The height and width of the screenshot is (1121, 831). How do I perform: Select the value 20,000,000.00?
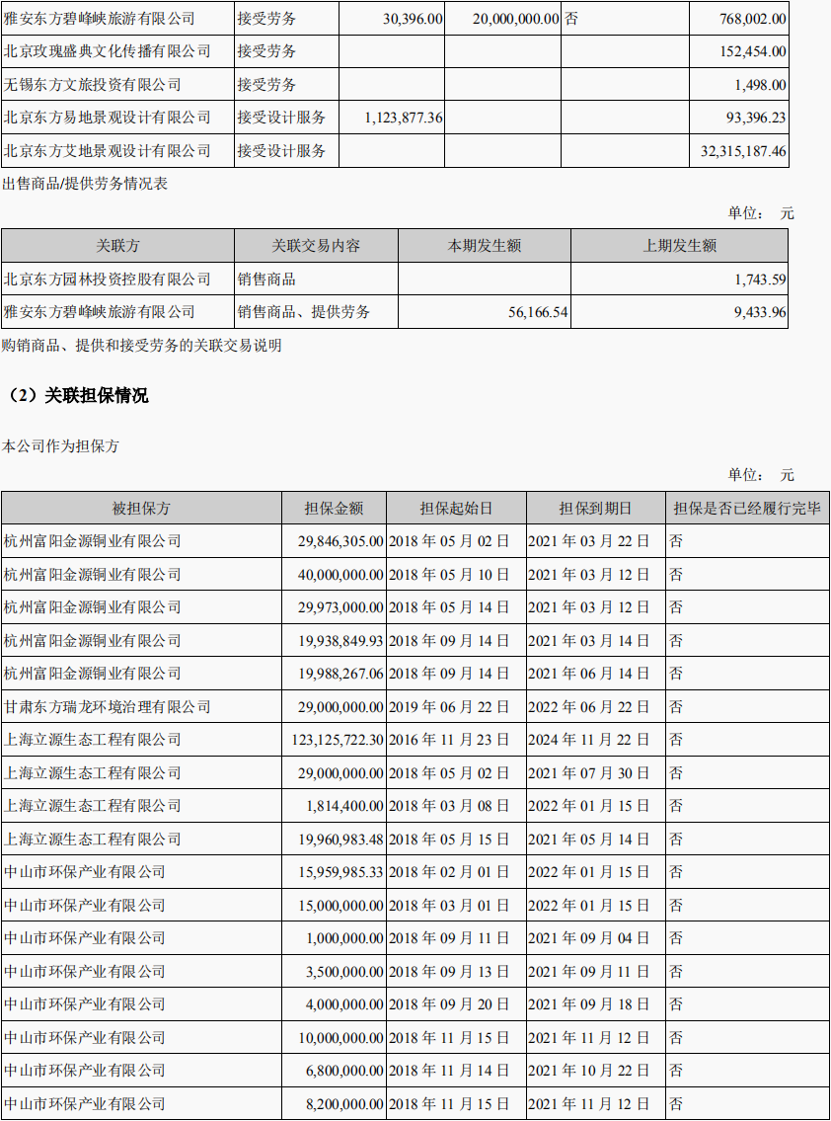[515, 19]
